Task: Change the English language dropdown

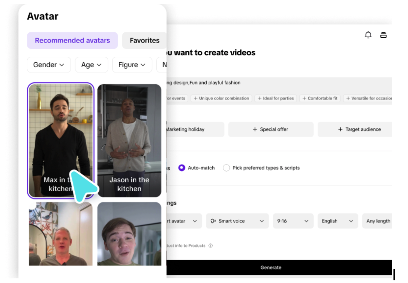Action: pos(337,221)
